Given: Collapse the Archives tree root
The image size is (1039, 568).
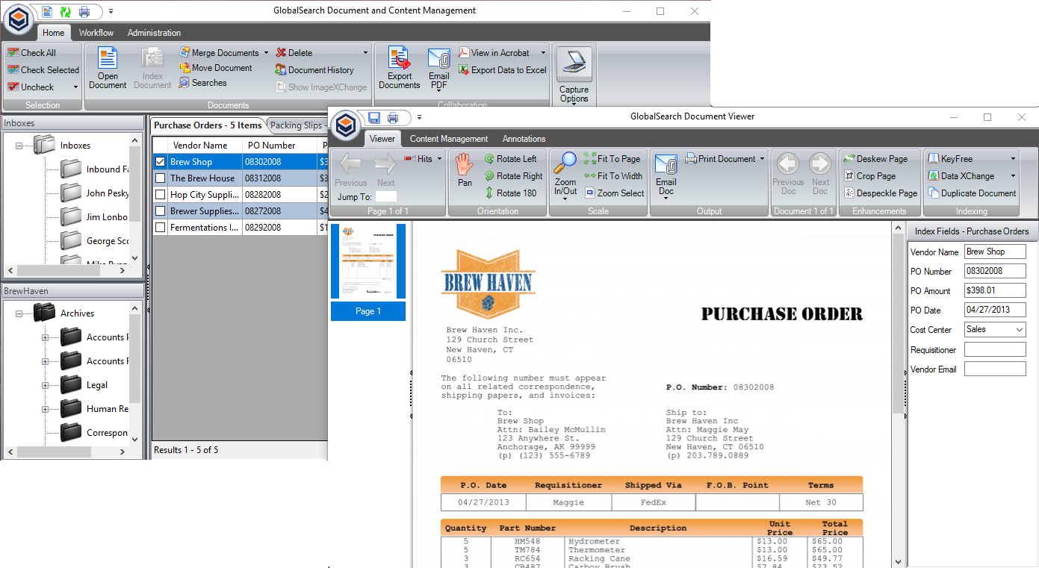Looking at the screenshot, I should tap(19, 313).
